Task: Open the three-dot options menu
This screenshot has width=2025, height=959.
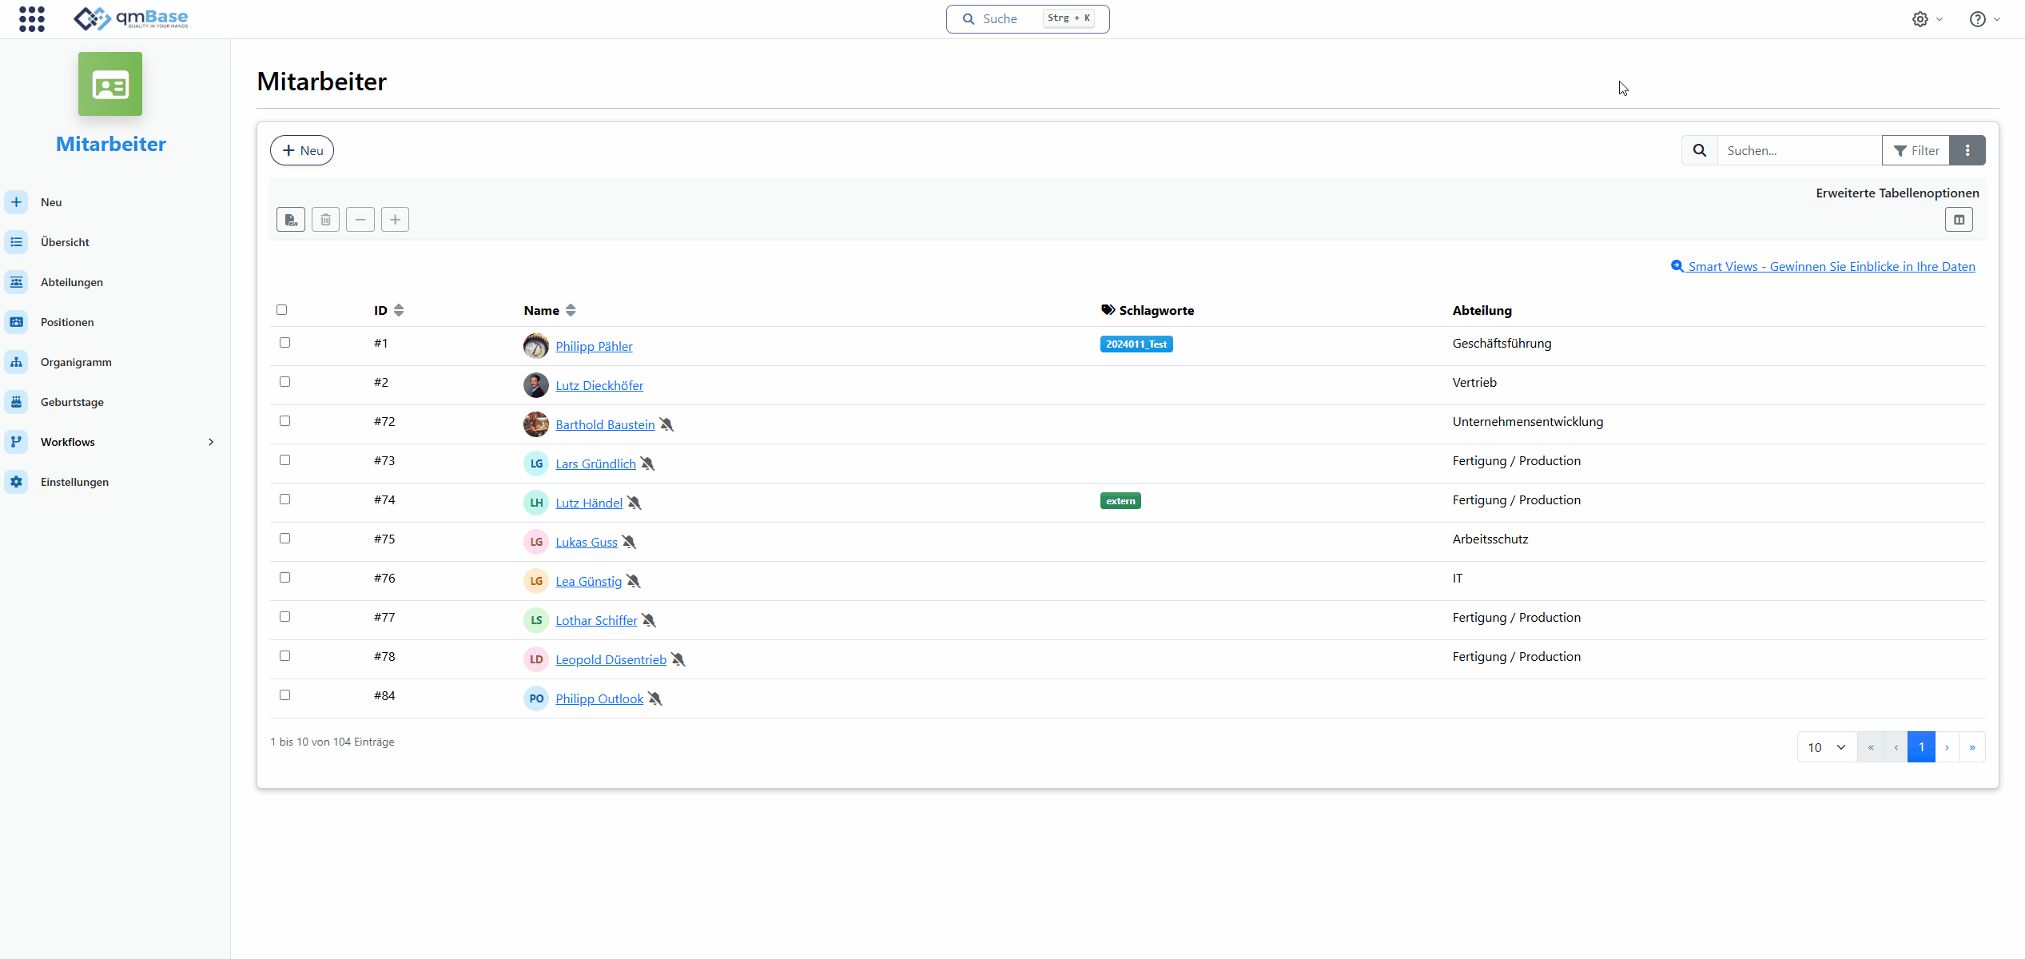Action: point(1967,150)
